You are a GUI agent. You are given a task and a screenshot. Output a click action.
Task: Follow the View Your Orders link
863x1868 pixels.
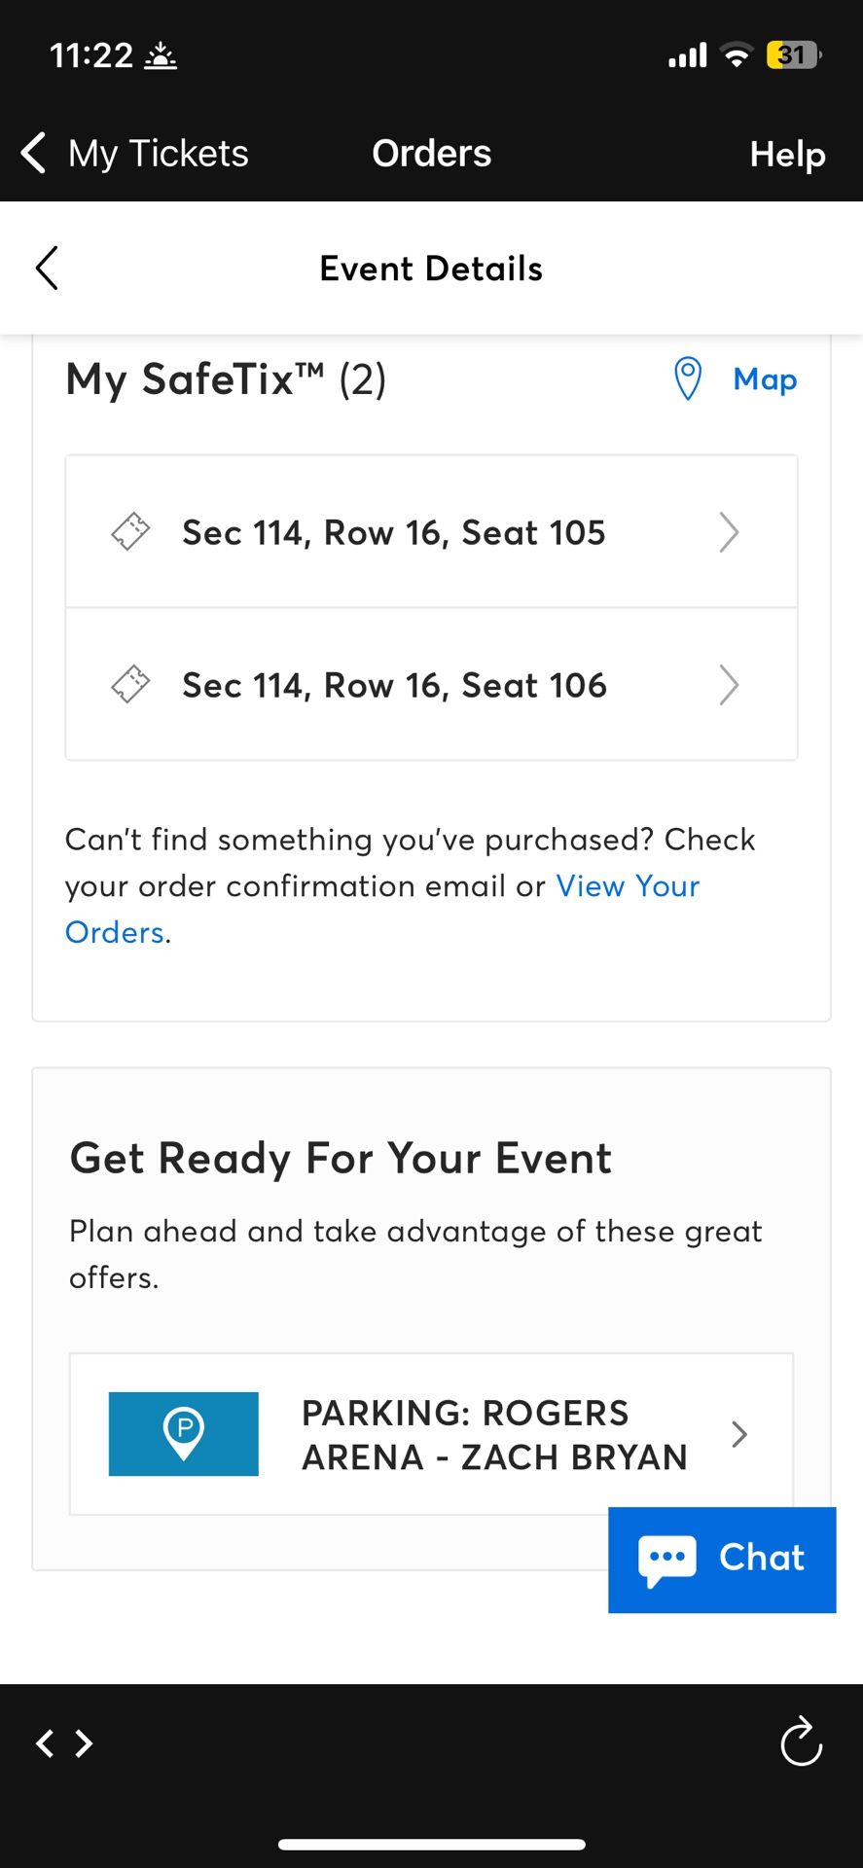[x=382, y=909]
